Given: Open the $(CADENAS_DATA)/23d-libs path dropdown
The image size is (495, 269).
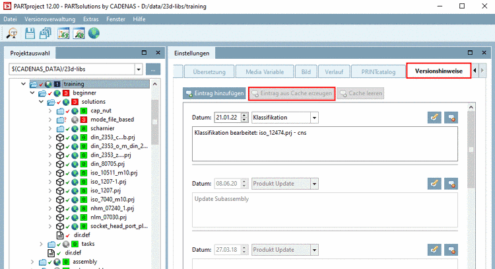Looking at the screenshot, I should [139, 69].
